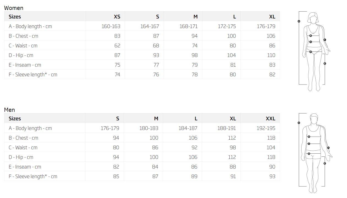347x198 pixels.
Task: Click chest marker on the women's figure
Action: (311, 36)
